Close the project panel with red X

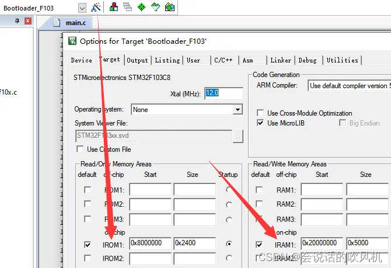point(28,21)
